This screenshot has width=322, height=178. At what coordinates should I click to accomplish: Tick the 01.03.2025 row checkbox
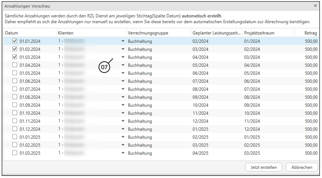pyautogui.click(x=15, y=153)
